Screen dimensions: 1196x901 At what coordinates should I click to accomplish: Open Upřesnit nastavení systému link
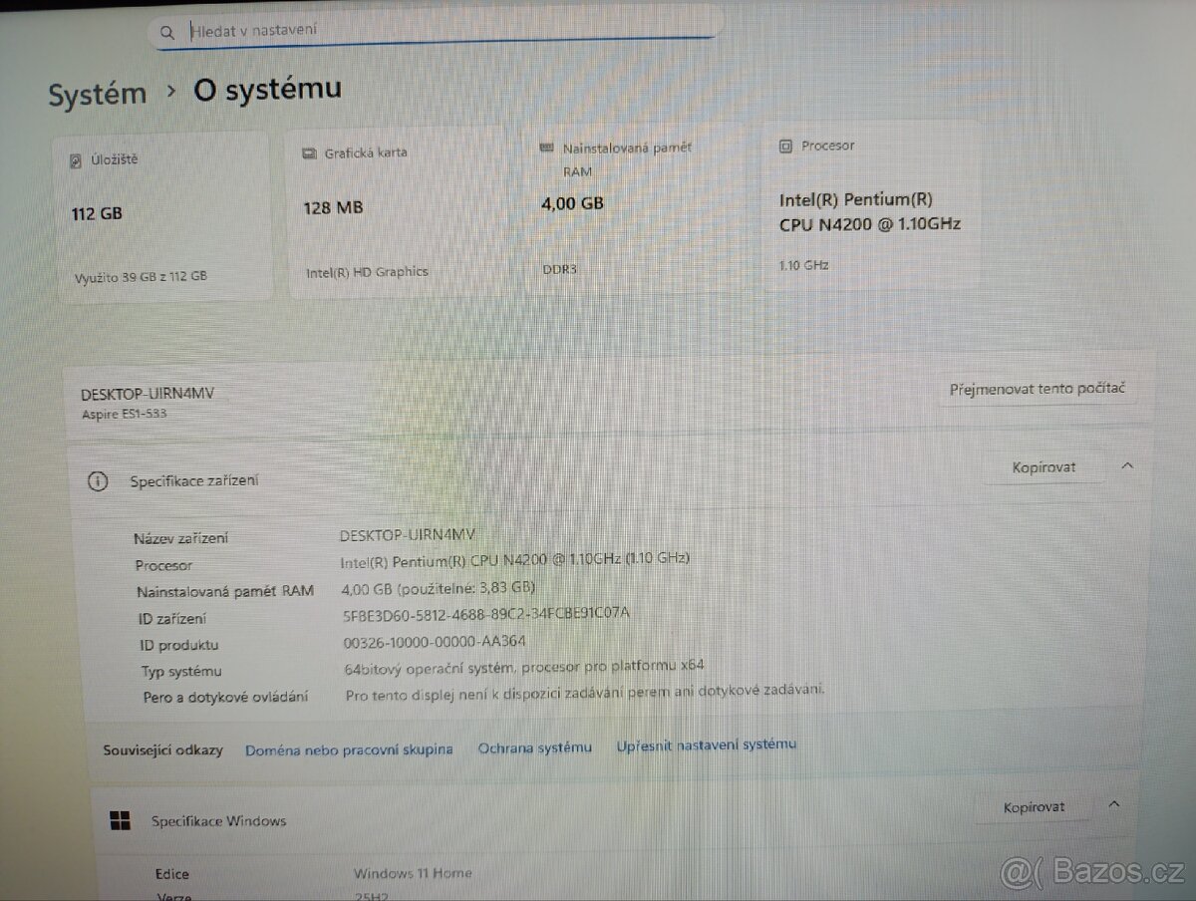point(706,744)
